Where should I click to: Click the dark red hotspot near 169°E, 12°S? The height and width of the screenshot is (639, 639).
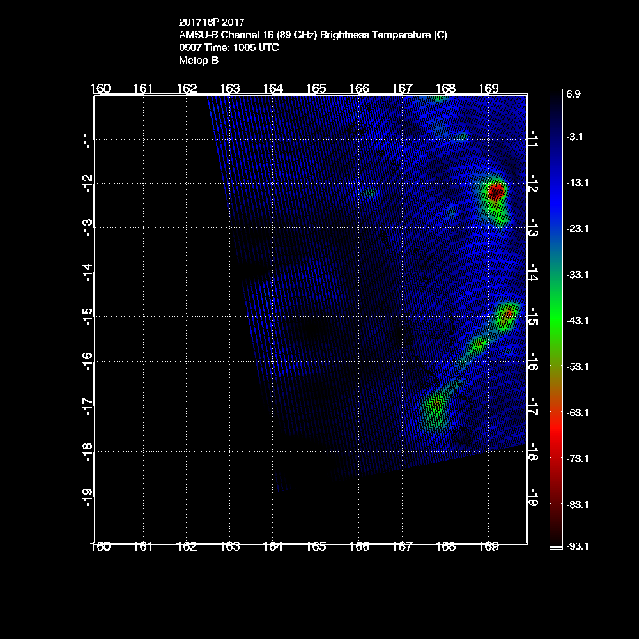(x=497, y=191)
